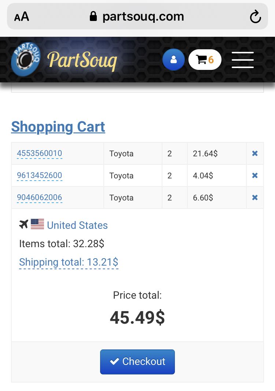Click the Checkout button
Viewport: 275px width, 391px height.
pyautogui.click(x=137, y=362)
